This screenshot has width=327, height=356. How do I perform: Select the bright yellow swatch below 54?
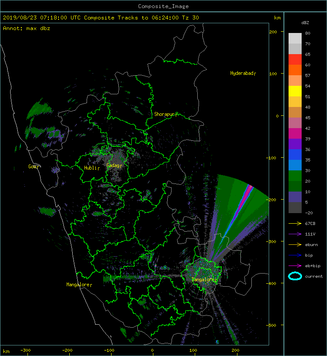(295, 91)
